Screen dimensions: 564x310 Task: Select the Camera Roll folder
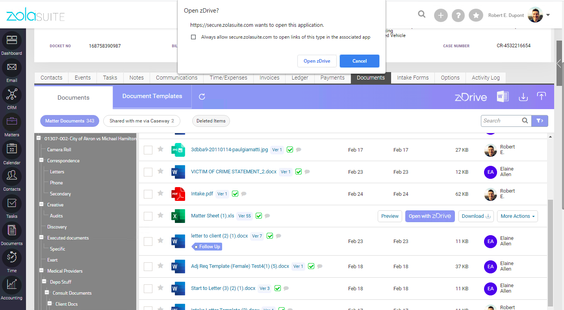59,150
